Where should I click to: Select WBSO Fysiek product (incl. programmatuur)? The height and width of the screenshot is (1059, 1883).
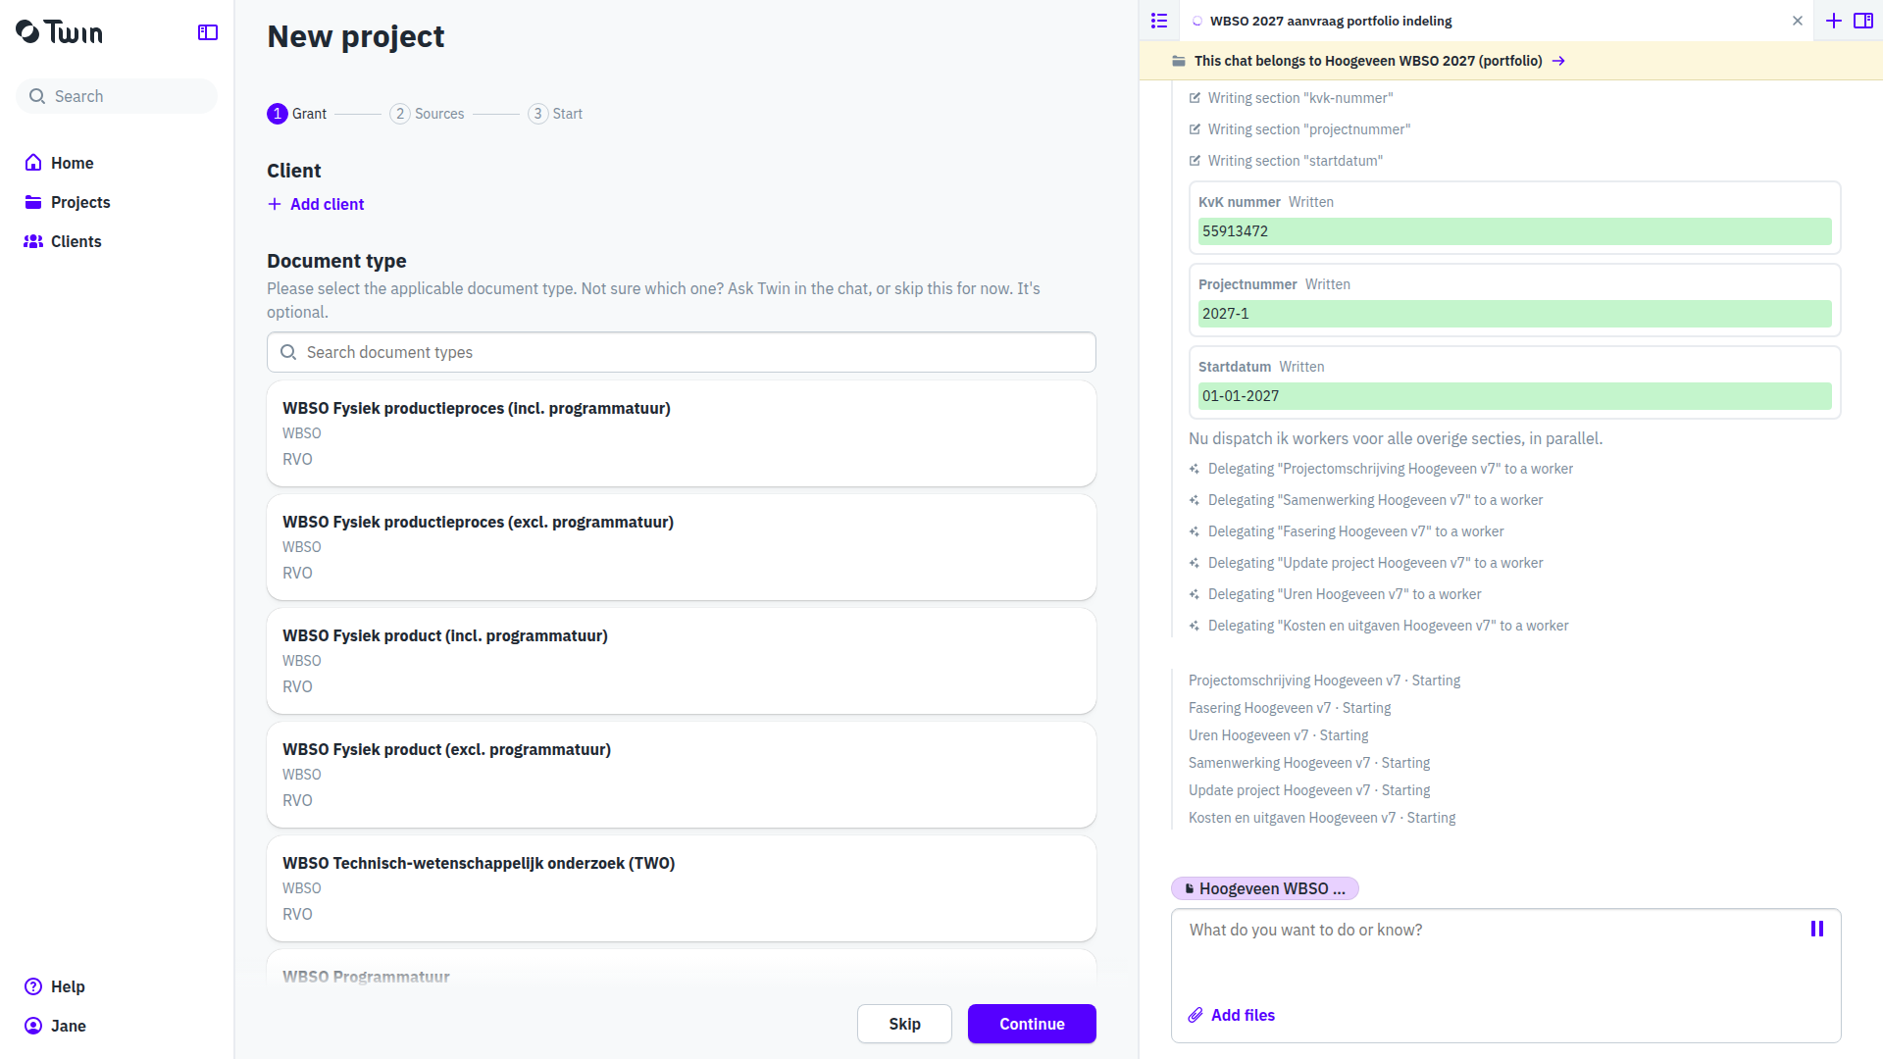pyautogui.click(x=682, y=661)
